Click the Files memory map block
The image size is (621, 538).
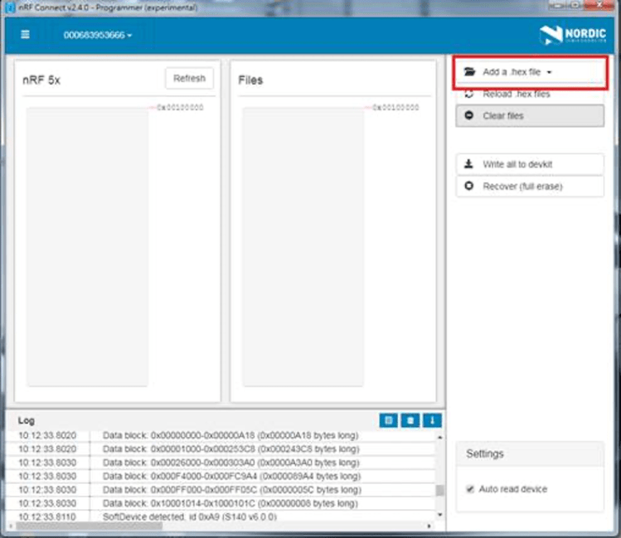click(x=303, y=247)
